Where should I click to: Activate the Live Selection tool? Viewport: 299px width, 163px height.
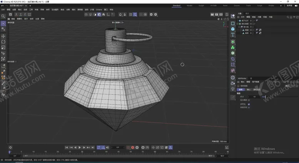(3, 23)
